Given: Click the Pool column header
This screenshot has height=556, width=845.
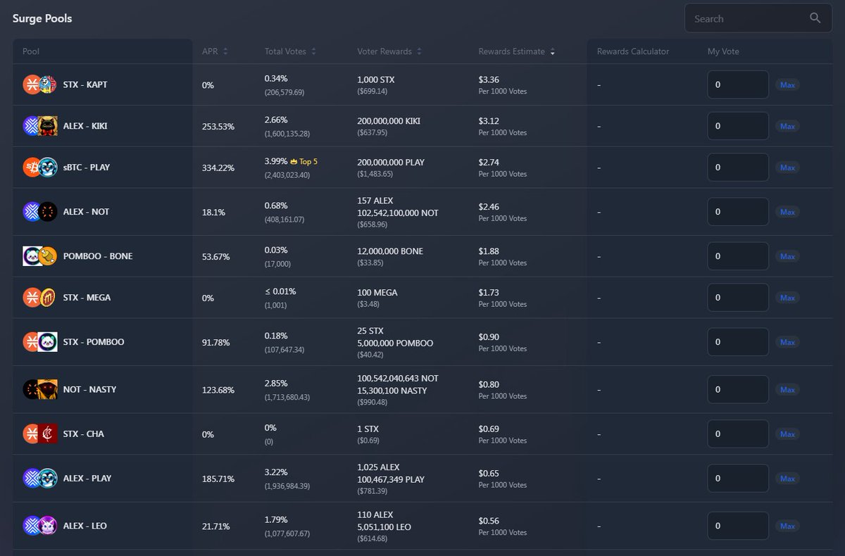Looking at the screenshot, I should [31, 51].
